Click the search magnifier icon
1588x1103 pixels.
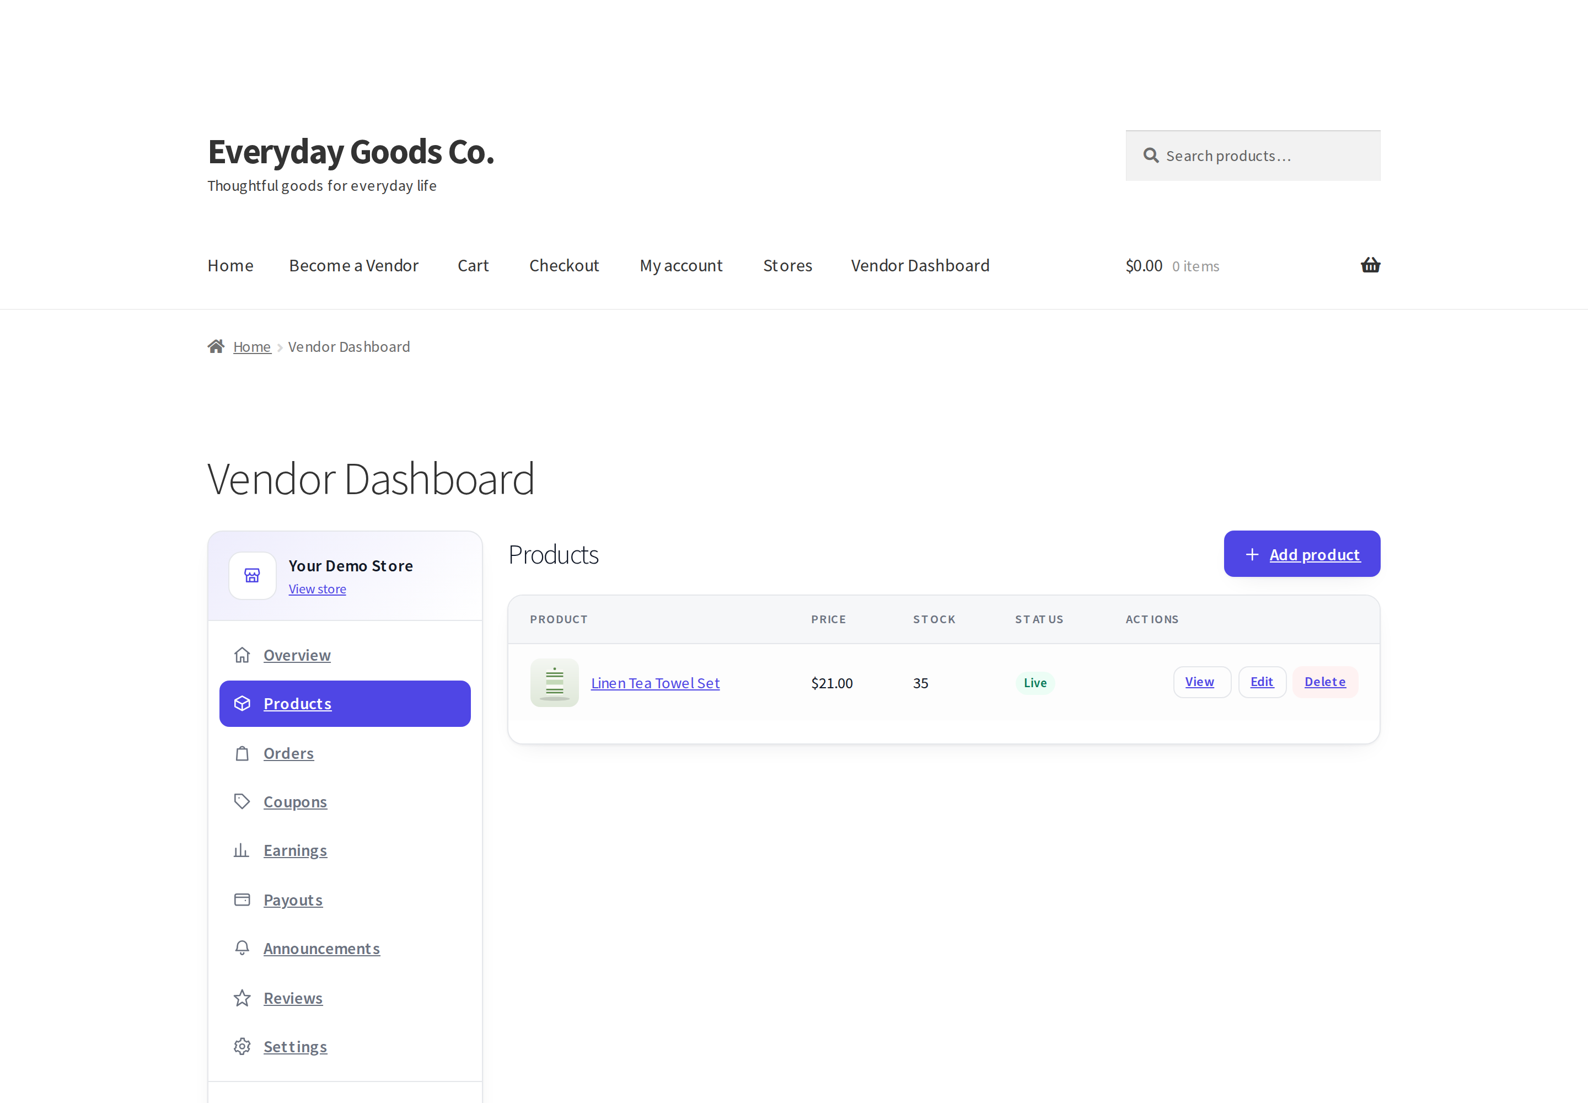tap(1151, 156)
